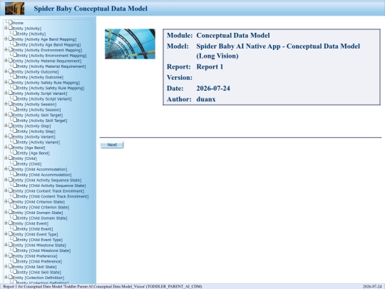This screenshot has width=385, height=289.
Task: Click page icon of child Entity [Activity Step]
Action: click(15, 131)
